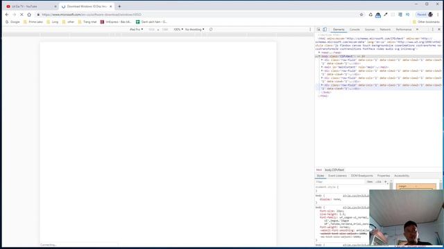Image resolution: width=444 pixels, height=249 pixels.
Task: Click the blue incognito-style extension icon
Action: 378,15
